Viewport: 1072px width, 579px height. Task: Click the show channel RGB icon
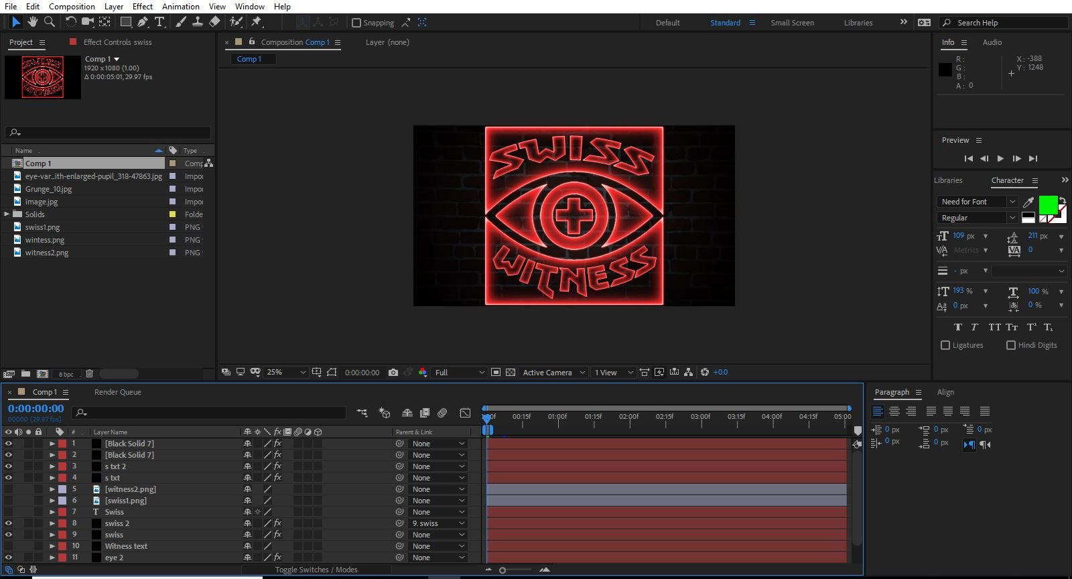point(423,372)
